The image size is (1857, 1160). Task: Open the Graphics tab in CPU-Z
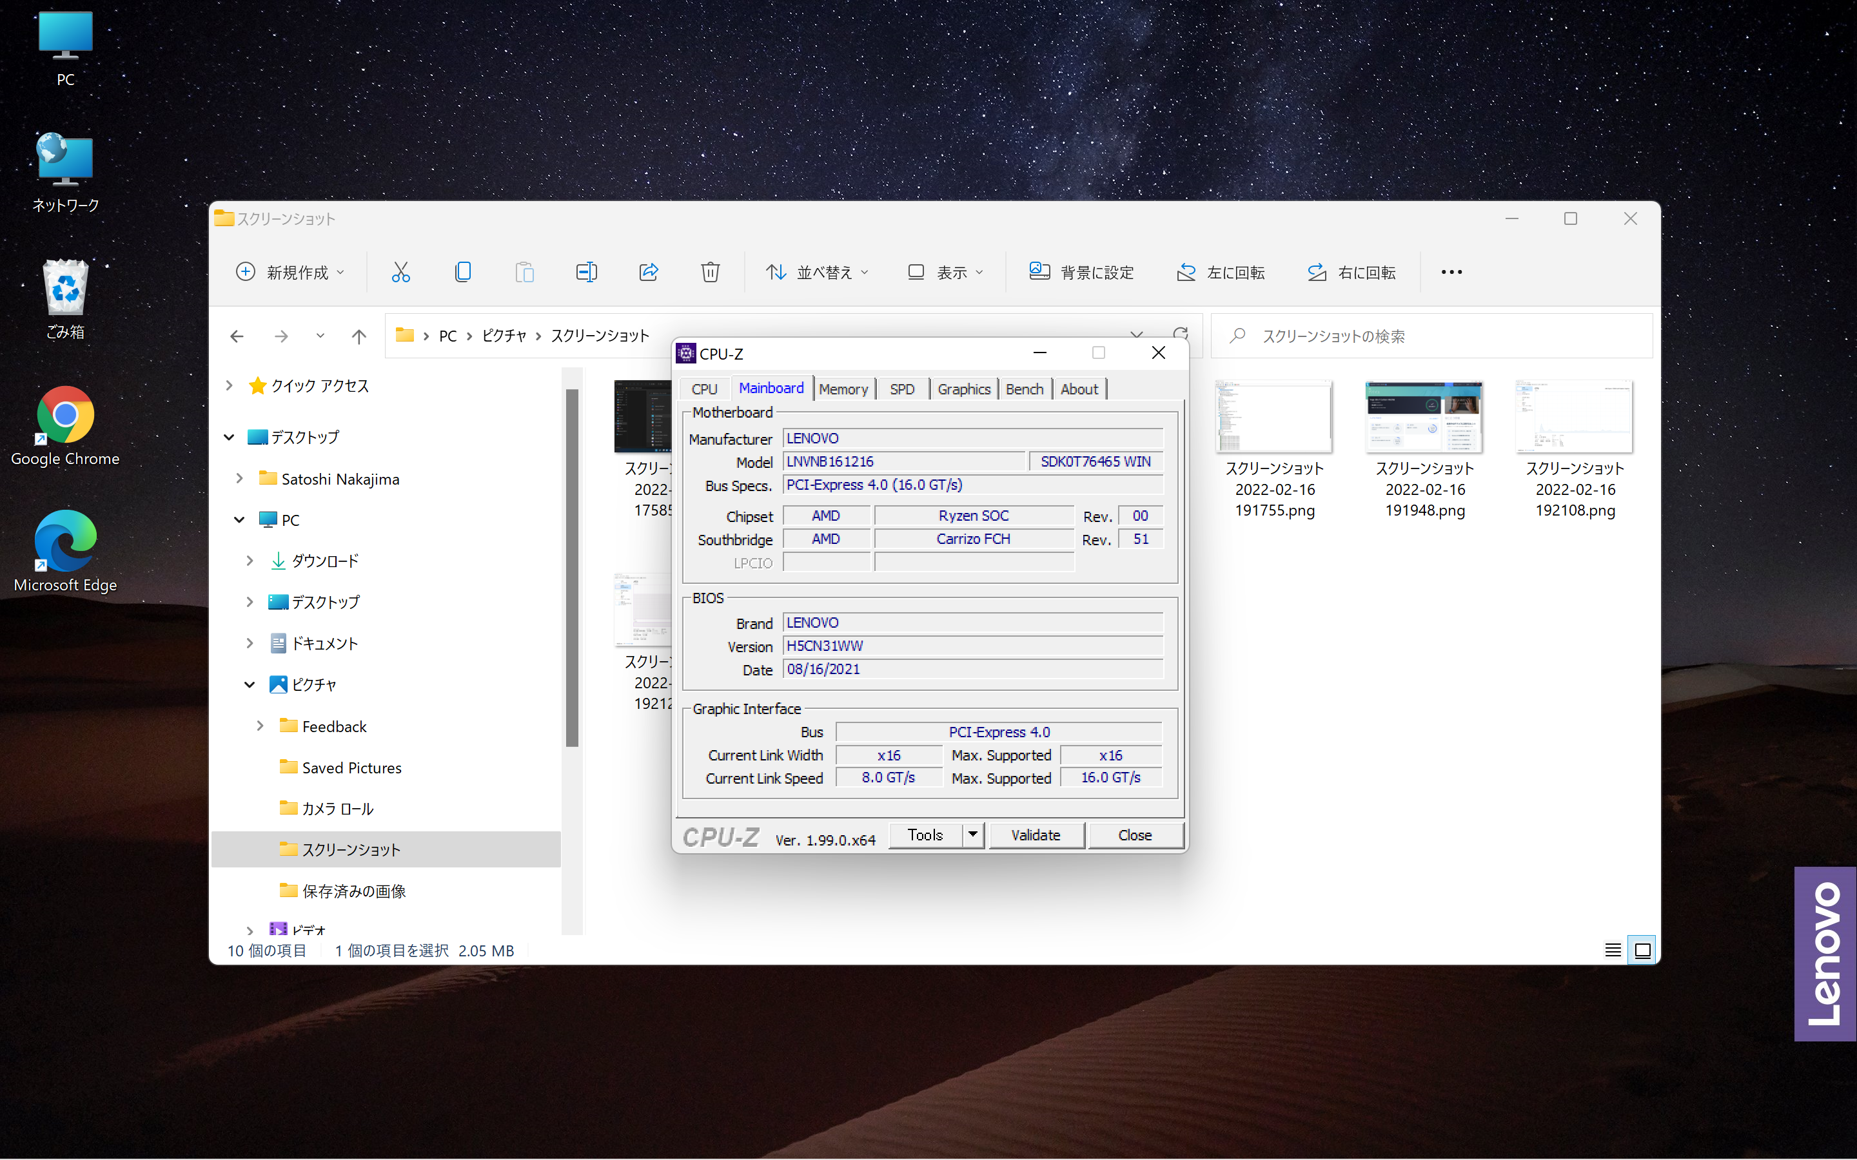(964, 389)
